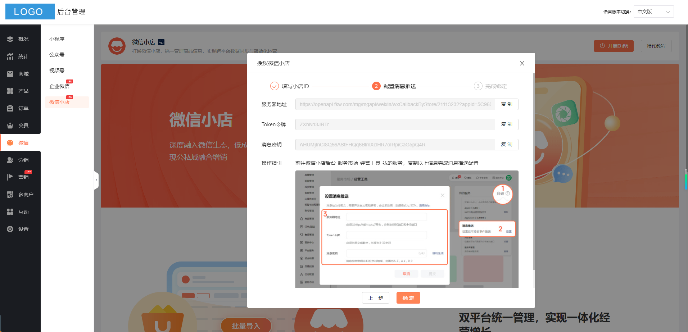The height and width of the screenshot is (332, 688).
Task: Collapse the secondary sidebar with the arrow handle
Action: pos(96,180)
